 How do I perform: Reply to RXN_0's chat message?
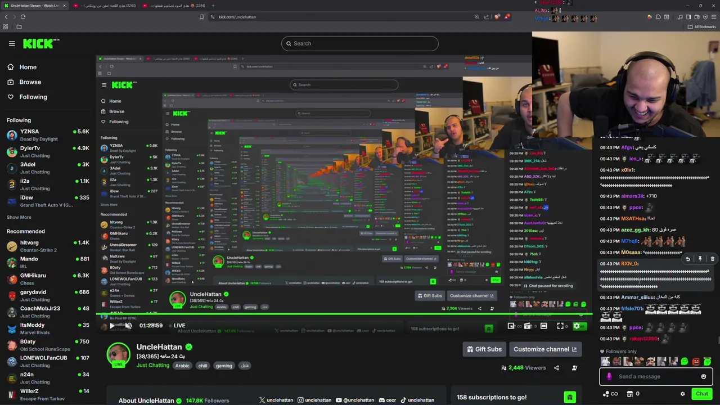(x=687, y=259)
